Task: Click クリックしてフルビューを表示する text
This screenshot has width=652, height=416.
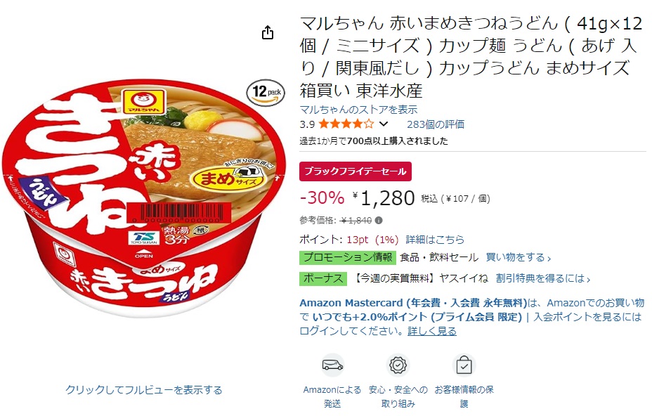Action: tap(144, 389)
